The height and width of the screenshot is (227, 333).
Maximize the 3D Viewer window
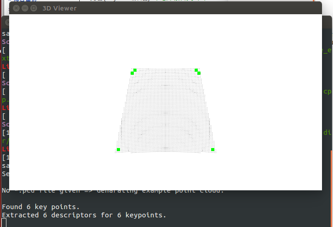tap(33, 8)
